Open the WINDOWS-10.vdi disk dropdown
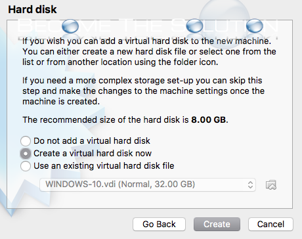Viewport: 302px width, 239px height. click(x=148, y=185)
